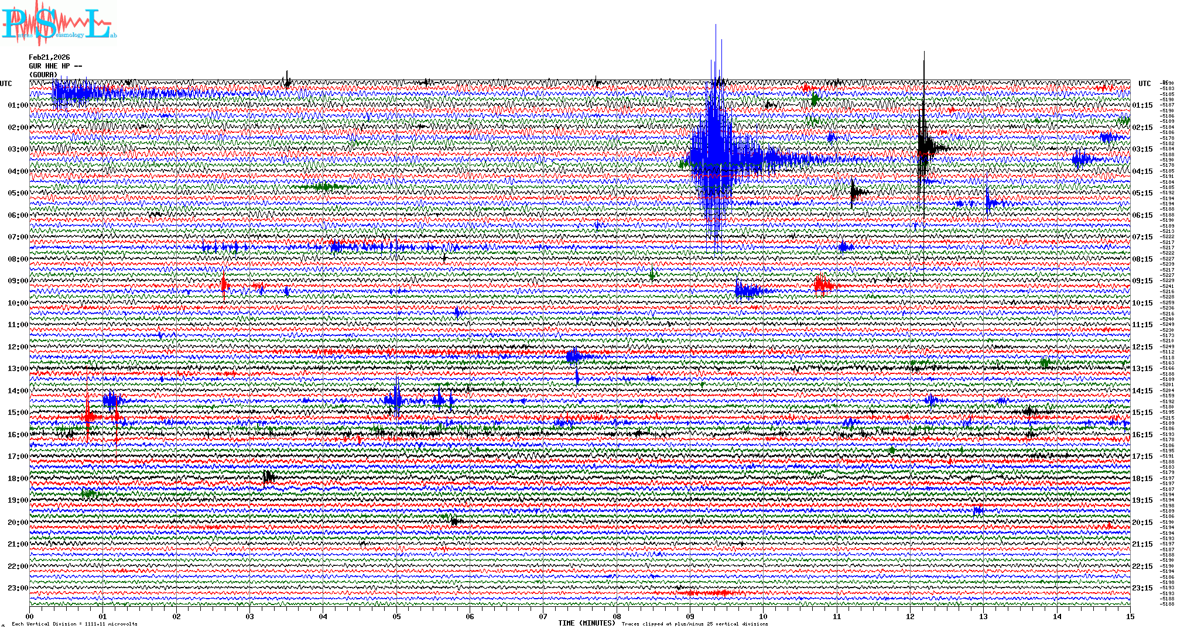The width and height of the screenshot is (1177, 632).
Task: Click the right UTC axis label
Action: click(1144, 84)
